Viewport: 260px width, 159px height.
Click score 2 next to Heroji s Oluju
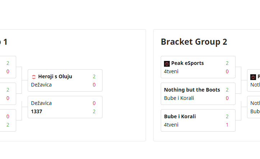tap(94, 76)
